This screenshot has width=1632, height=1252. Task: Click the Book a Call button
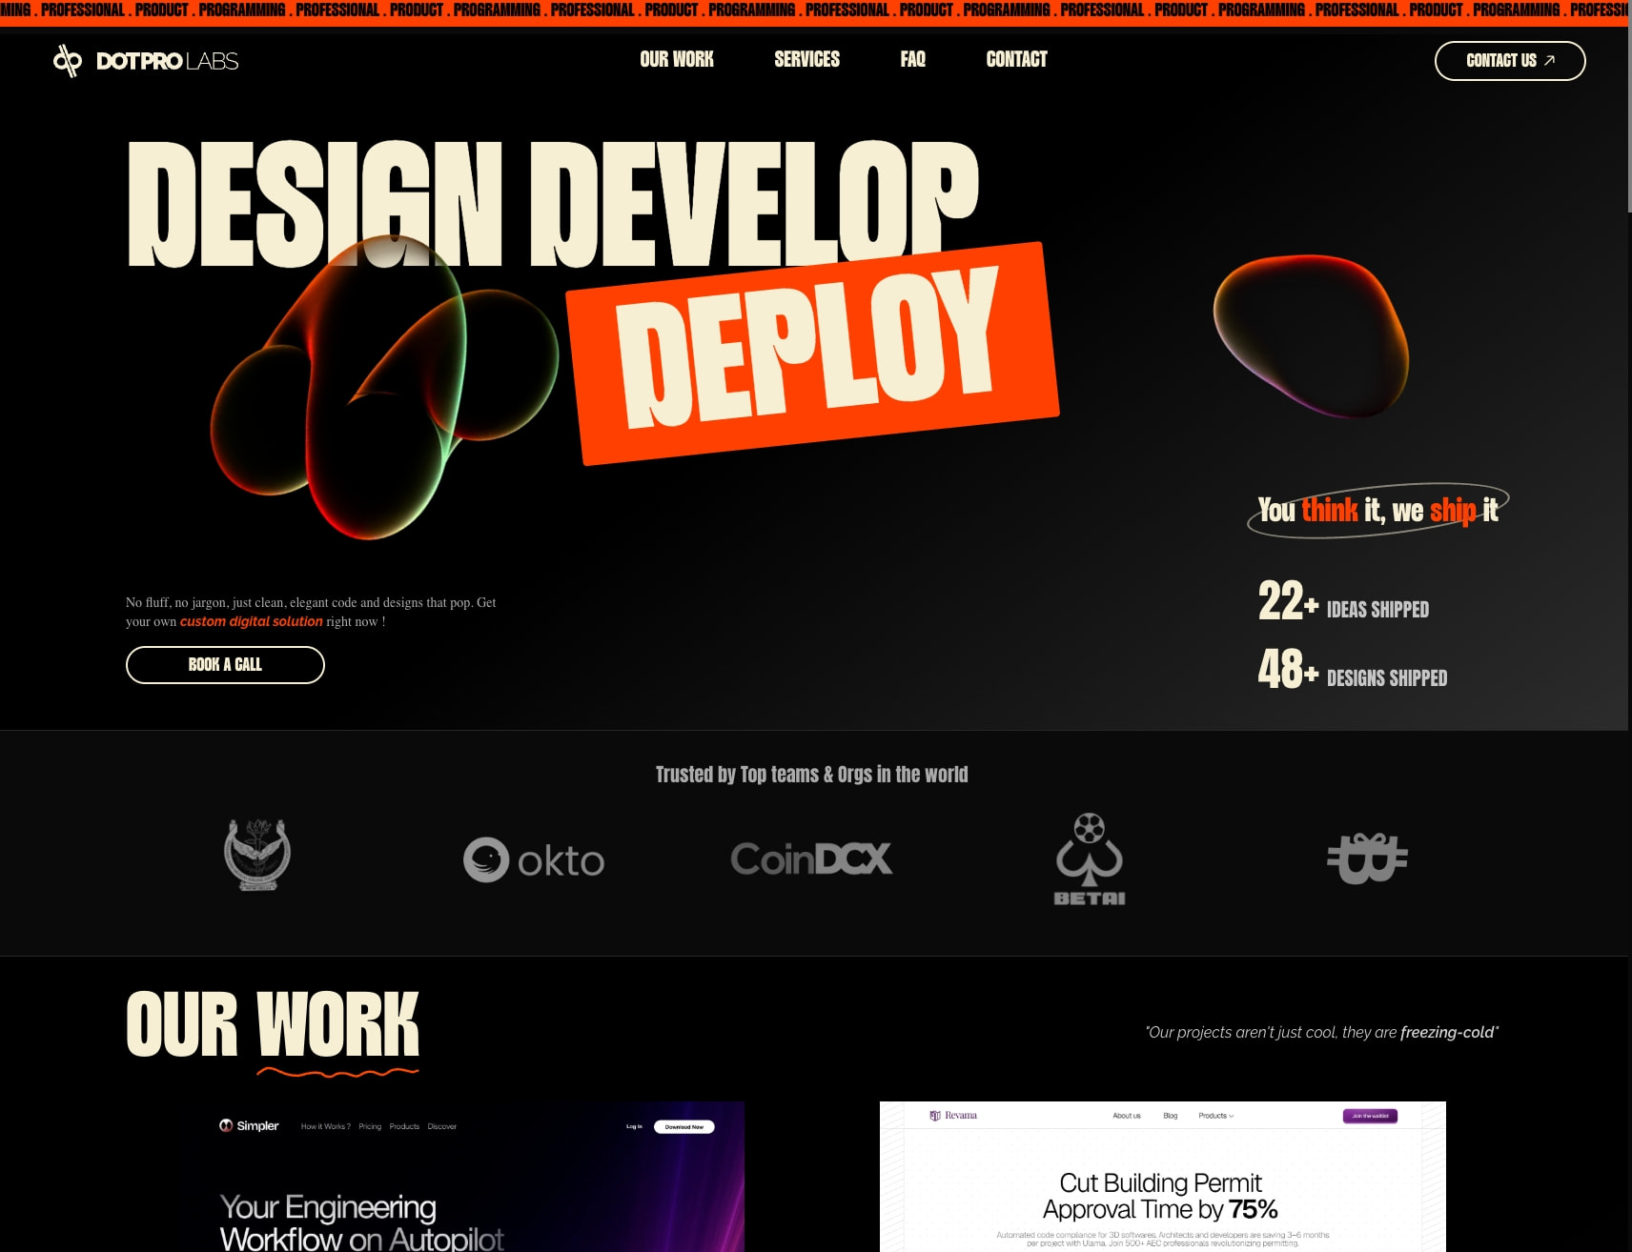pyautogui.click(x=225, y=665)
